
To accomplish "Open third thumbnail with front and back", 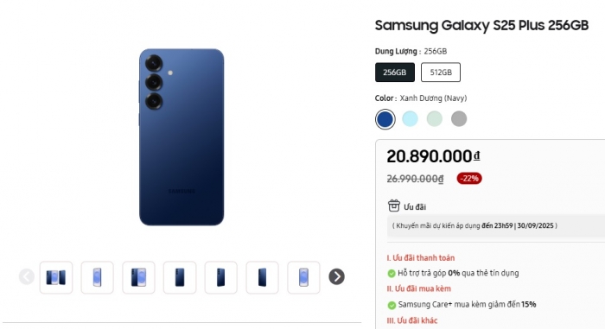I will pyautogui.click(x=138, y=277).
